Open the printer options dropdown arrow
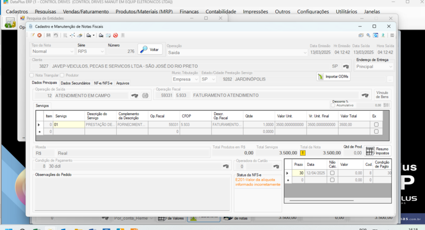 (x=93, y=35)
